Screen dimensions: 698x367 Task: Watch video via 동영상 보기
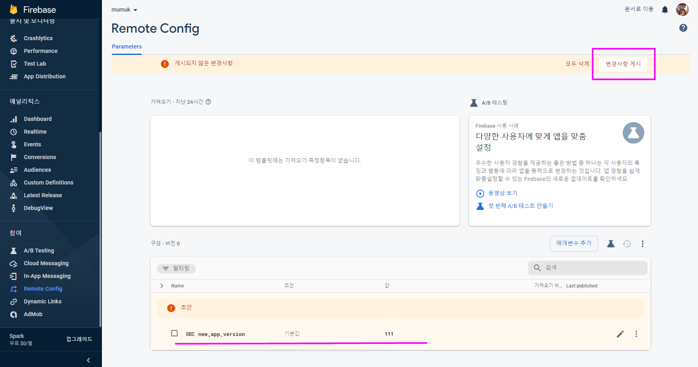coord(502,193)
